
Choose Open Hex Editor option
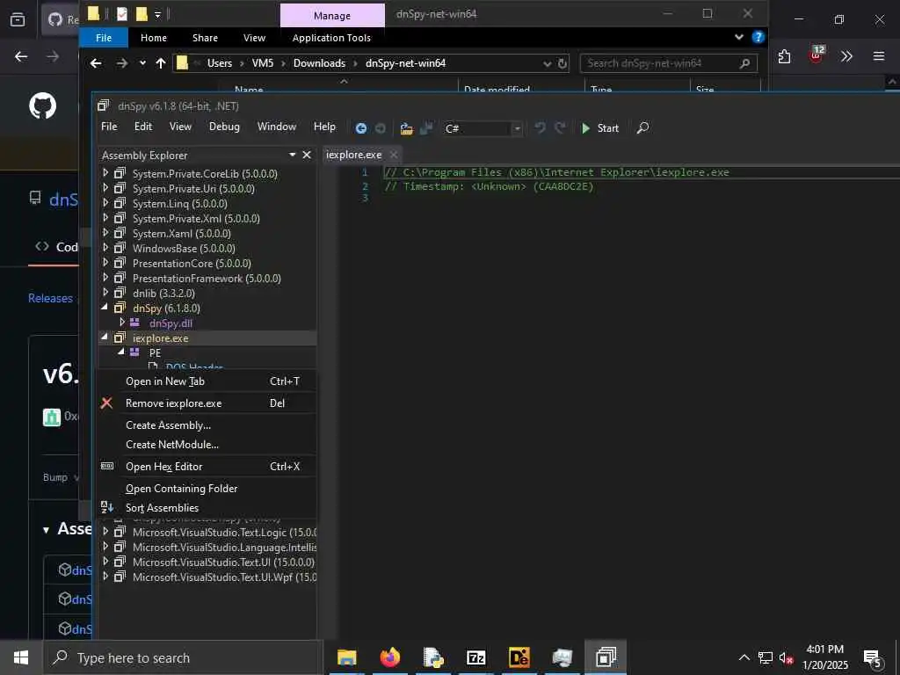[x=207, y=466]
